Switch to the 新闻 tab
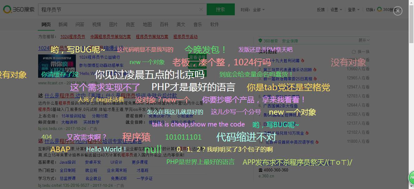 tap(63, 24)
